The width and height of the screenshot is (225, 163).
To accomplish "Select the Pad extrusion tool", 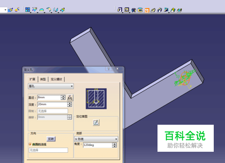I will click(120, 10).
